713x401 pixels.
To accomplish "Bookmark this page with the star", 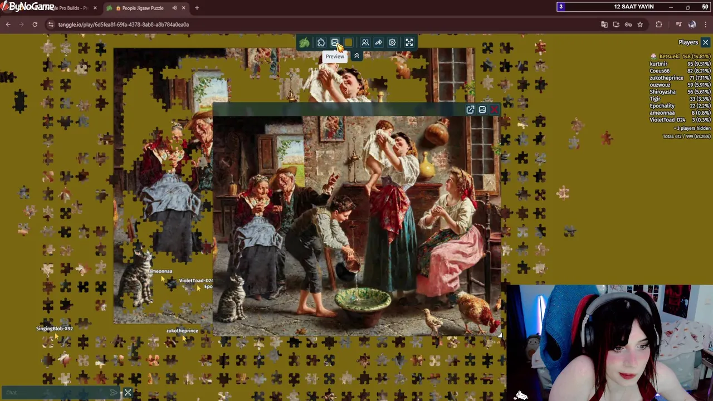I will (640, 25).
